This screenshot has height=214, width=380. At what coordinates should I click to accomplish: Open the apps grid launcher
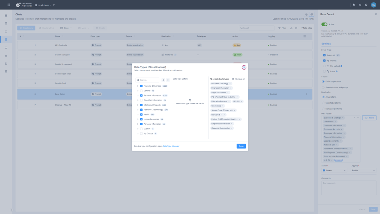tap(9, 5)
